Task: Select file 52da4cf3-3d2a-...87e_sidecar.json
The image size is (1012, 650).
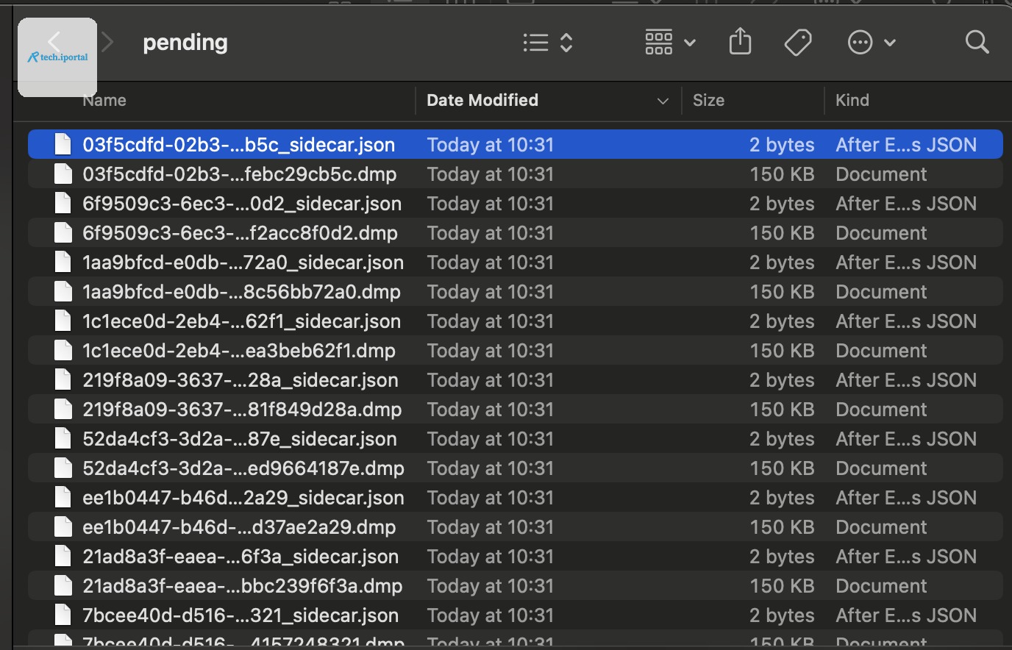Action: (x=516, y=439)
